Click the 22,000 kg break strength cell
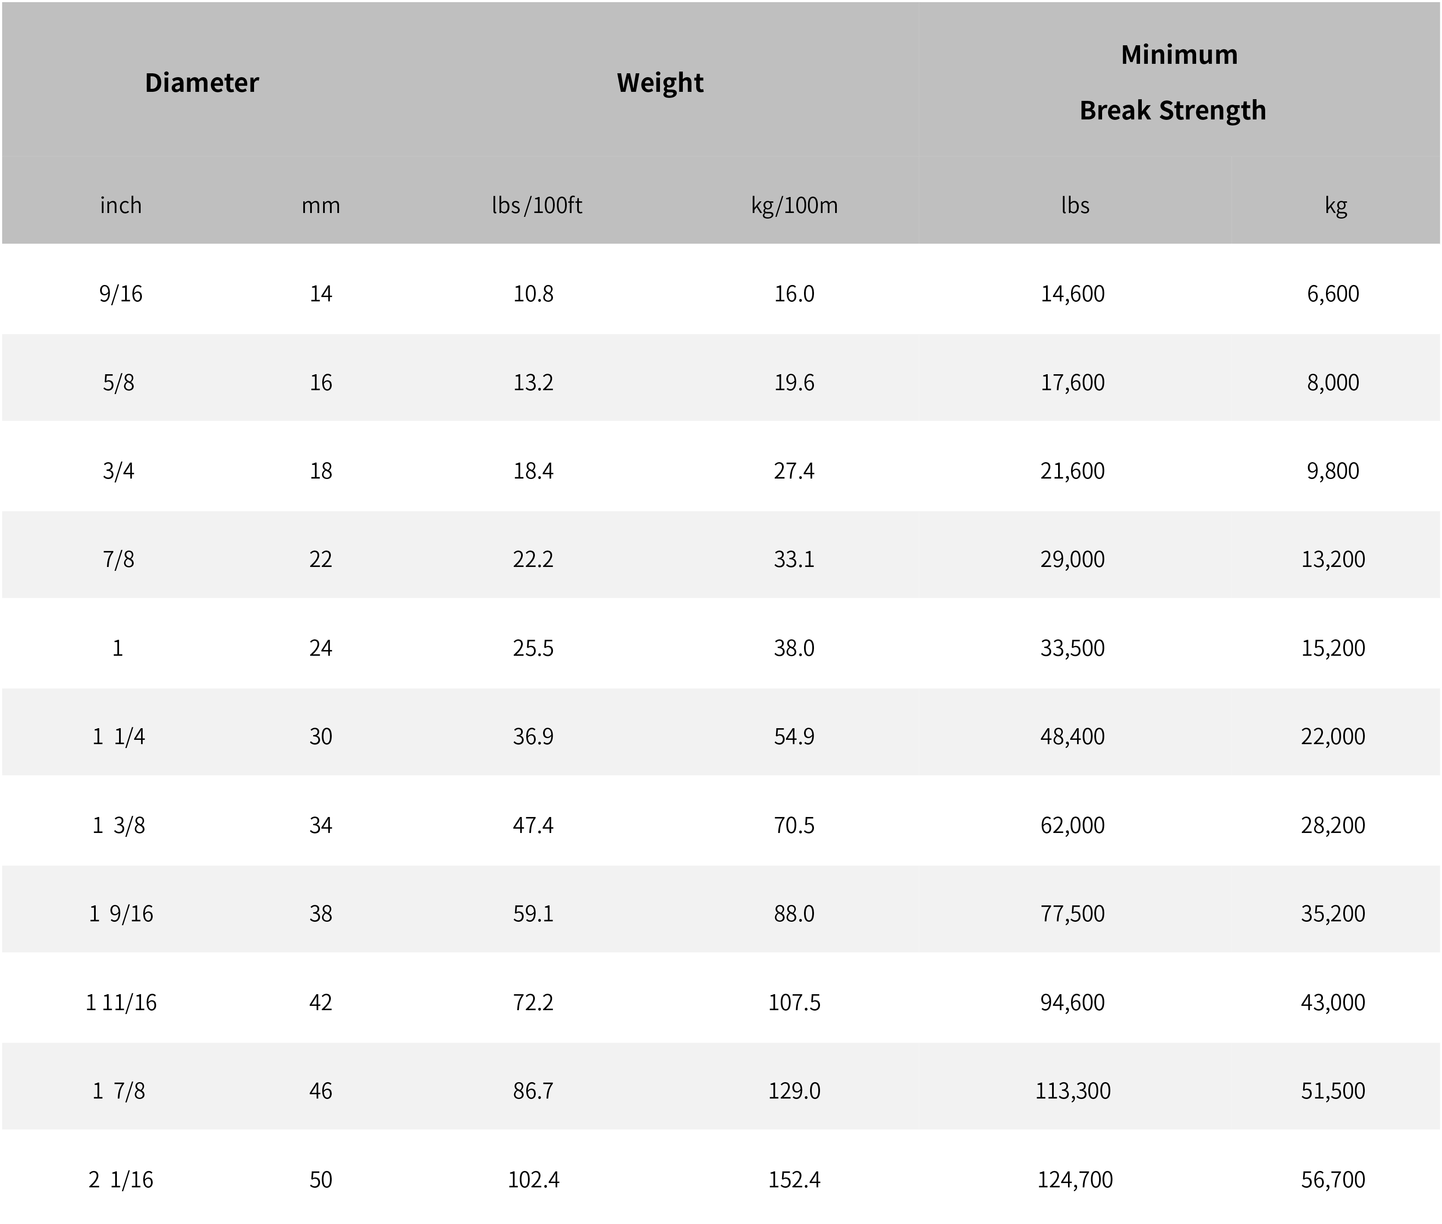Viewport: 1442px width, 1224px height. (x=1333, y=736)
